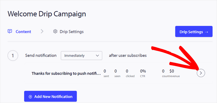Click the plus icon on Add New Notification
The image size is (217, 103).
pyautogui.click(x=30, y=97)
